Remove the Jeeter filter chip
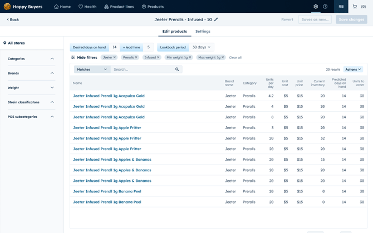 (115, 57)
